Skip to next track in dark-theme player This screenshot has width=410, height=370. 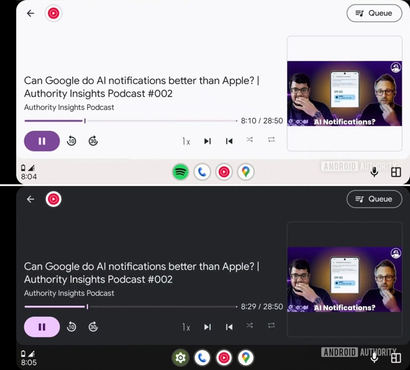point(208,327)
